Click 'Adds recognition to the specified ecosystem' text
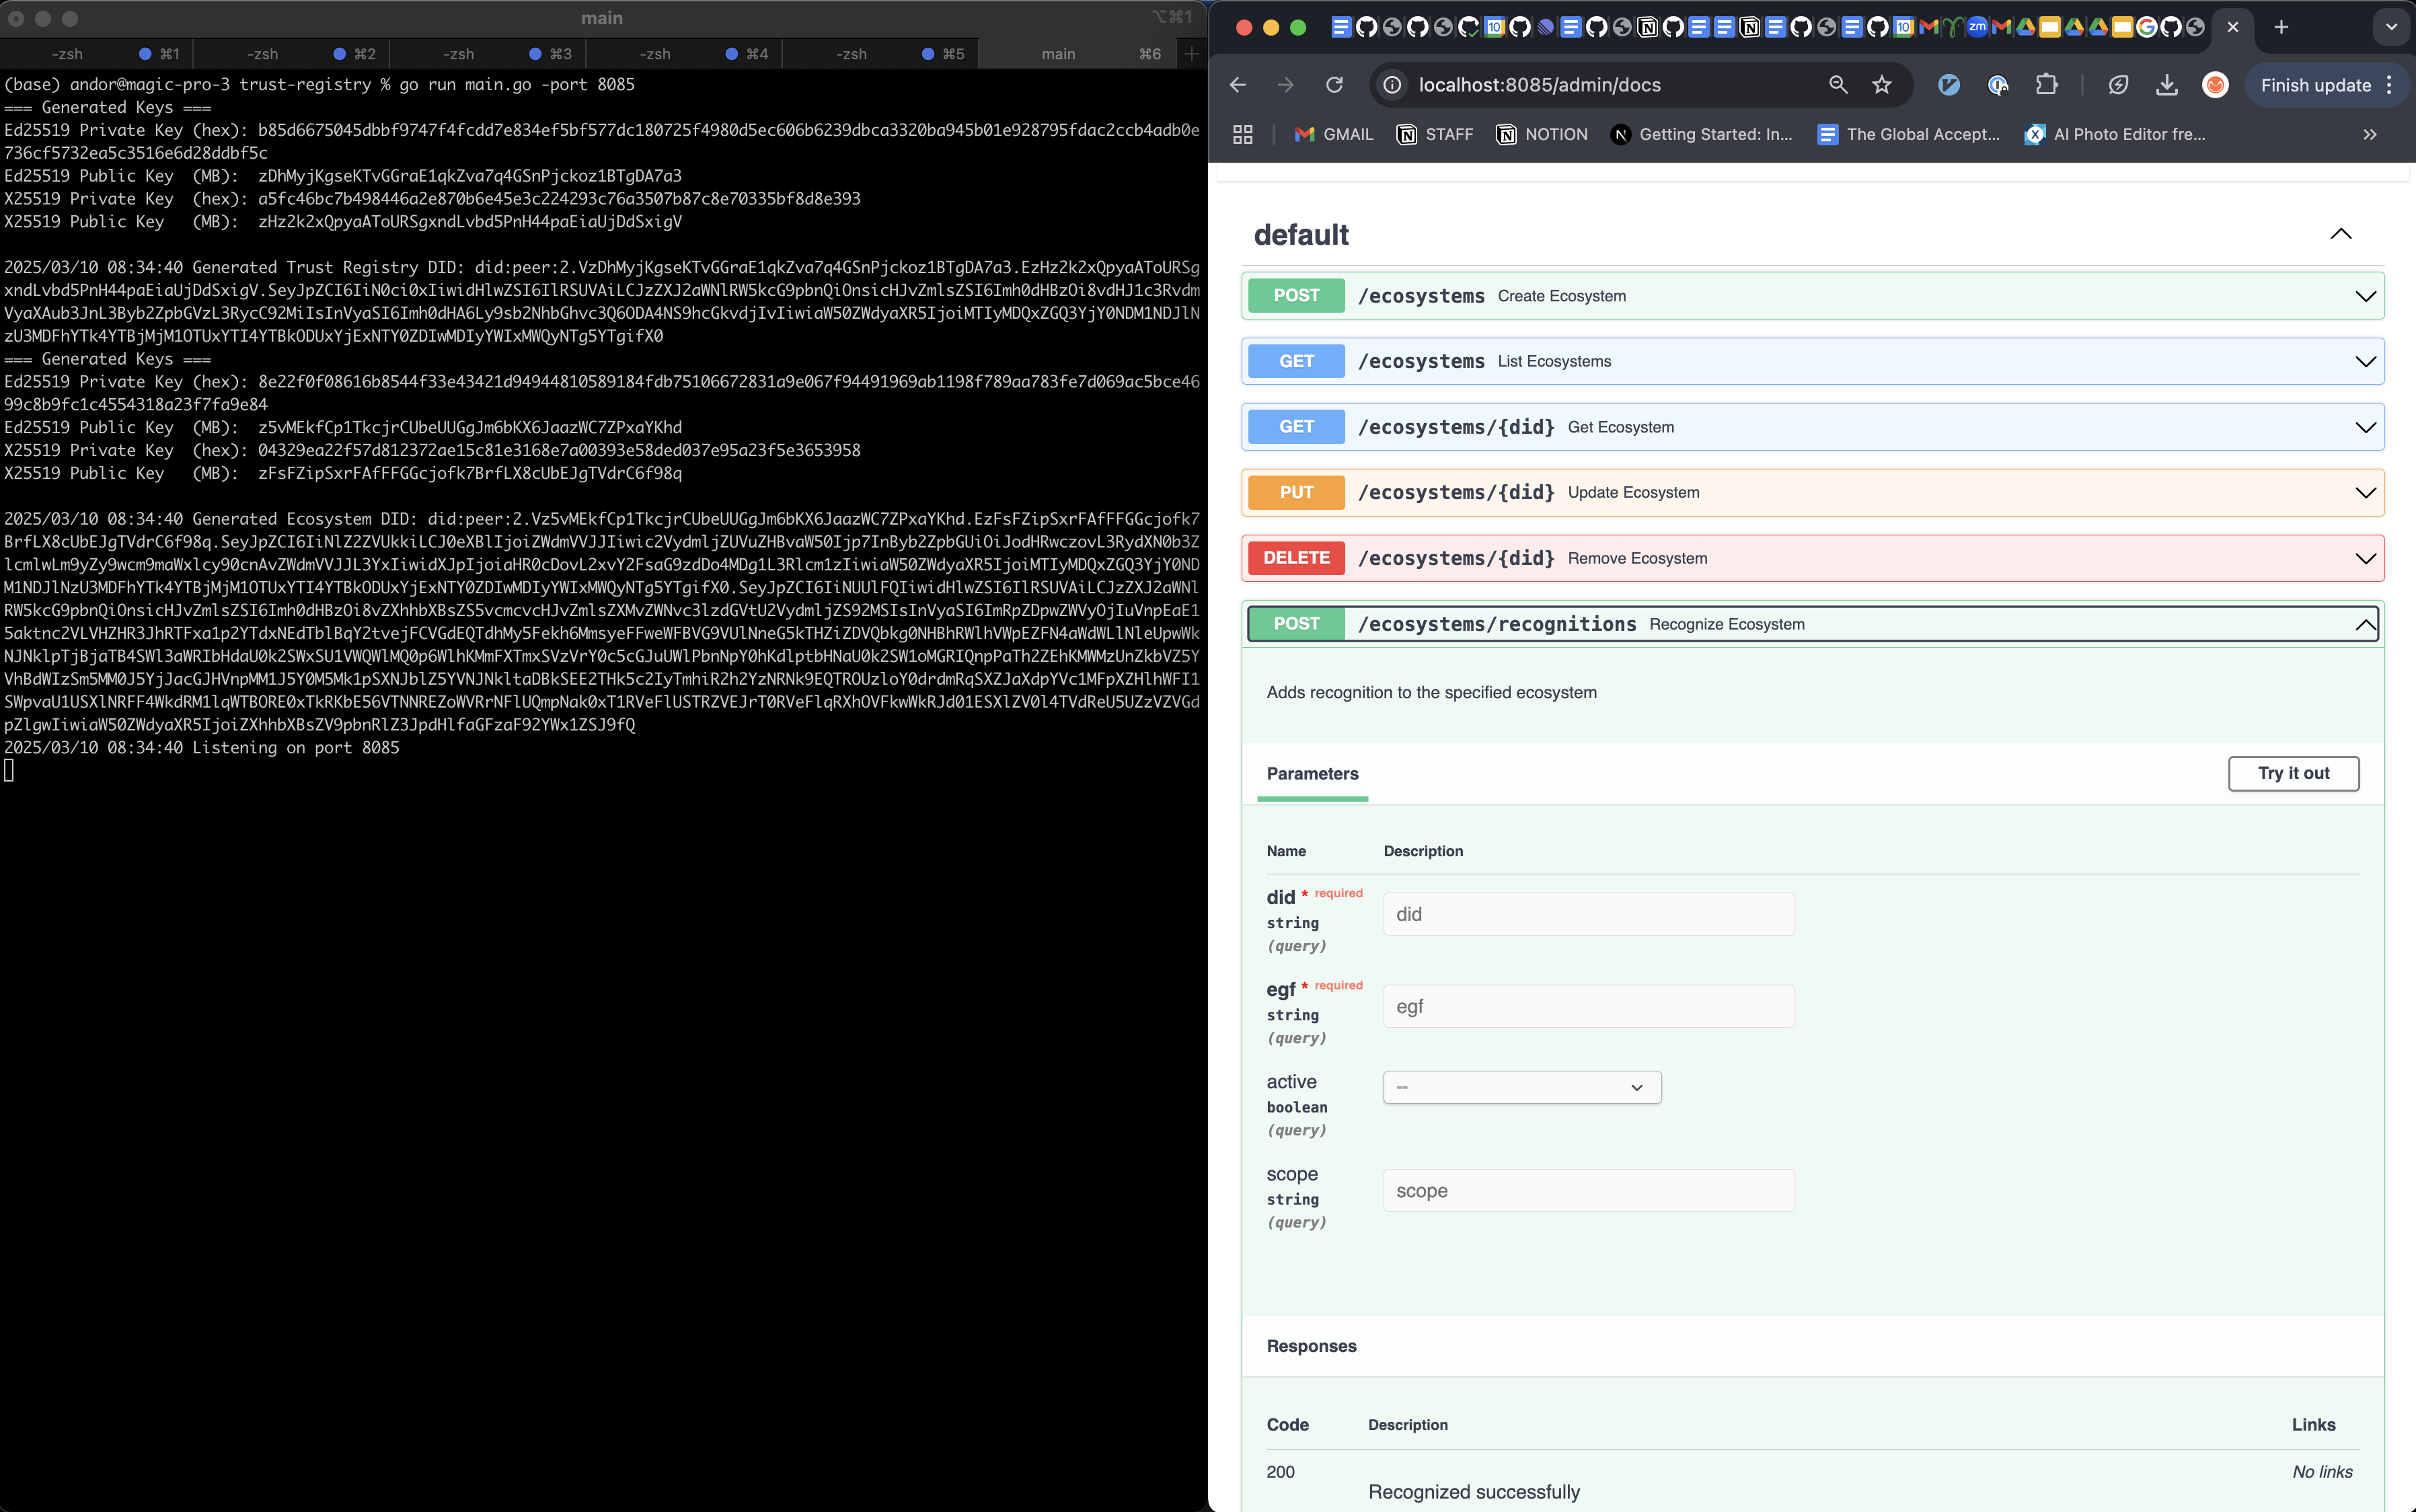2416x1512 pixels. click(x=1431, y=693)
